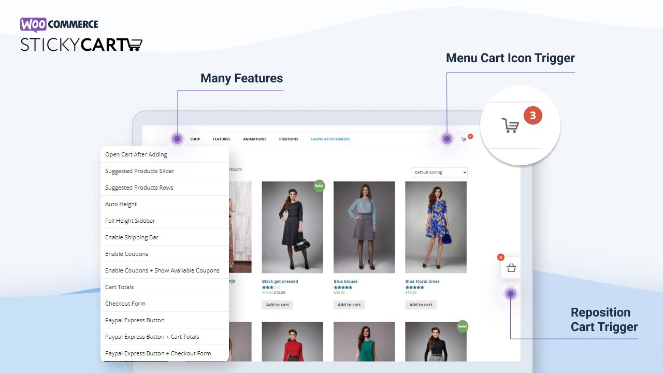The height and width of the screenshot is (373, 663).
Task: Choose Full Height Sidebar feature
Action: coord(164,221)
